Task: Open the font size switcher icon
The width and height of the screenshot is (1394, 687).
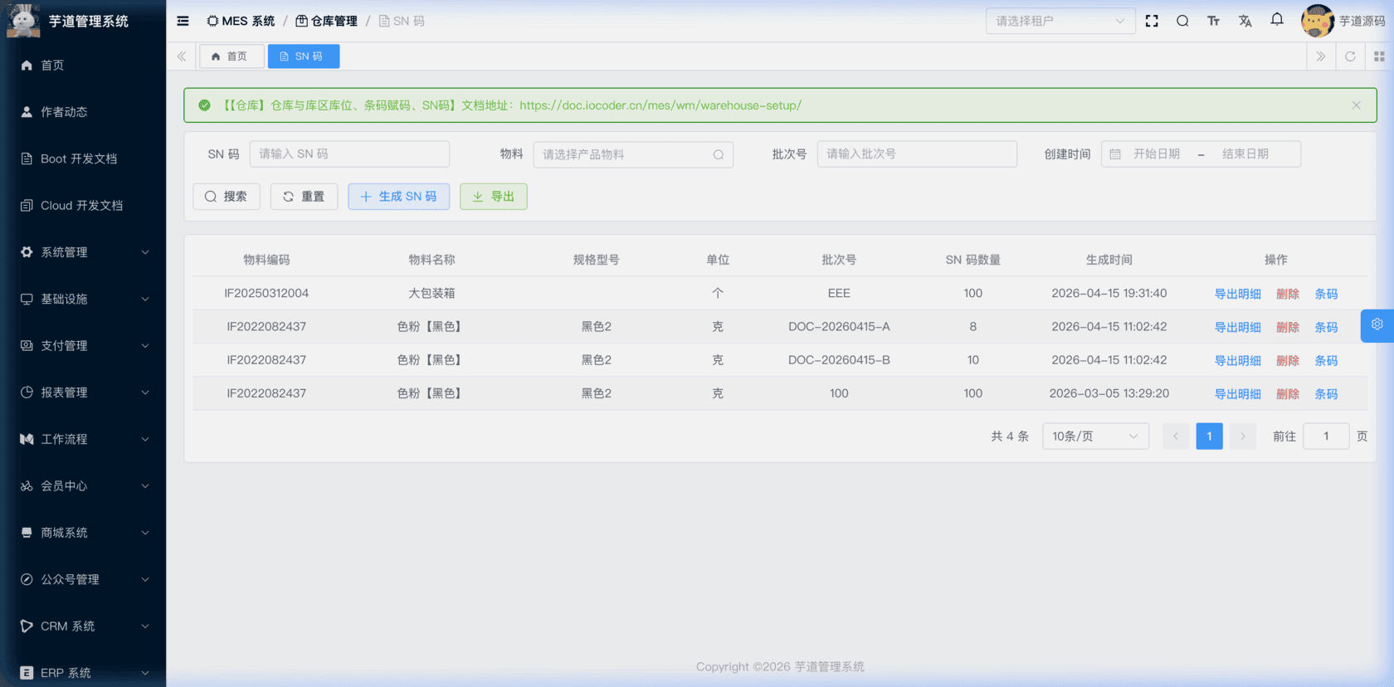Action: 1213,21
